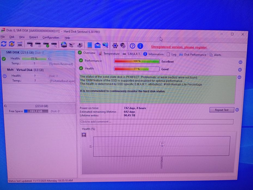The width and height of the screenshot is (253, 190).
Task: Open the Report menu
Action: point(33,37)
